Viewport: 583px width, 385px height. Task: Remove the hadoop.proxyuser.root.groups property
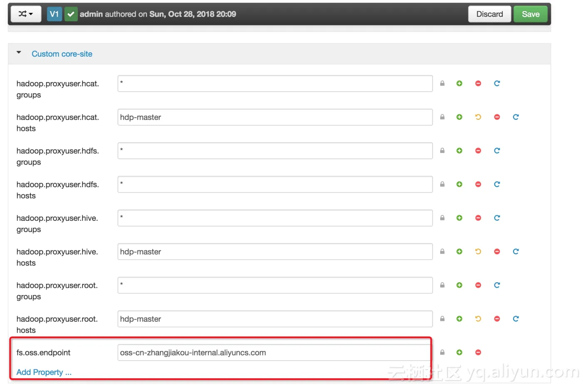pos(478,285)
